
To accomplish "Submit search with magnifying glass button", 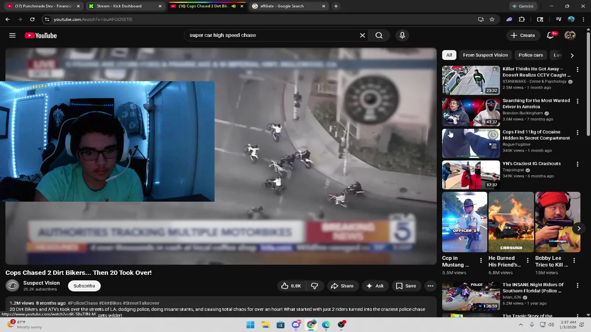I will (379, 36).
